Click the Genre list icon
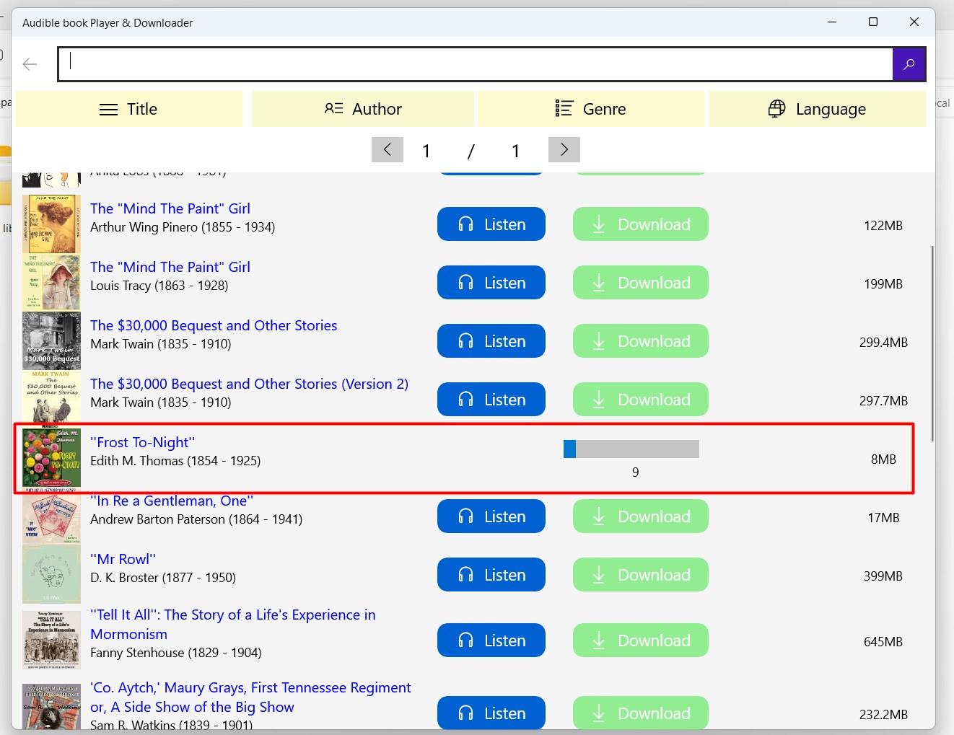 (x=564, y=108)
